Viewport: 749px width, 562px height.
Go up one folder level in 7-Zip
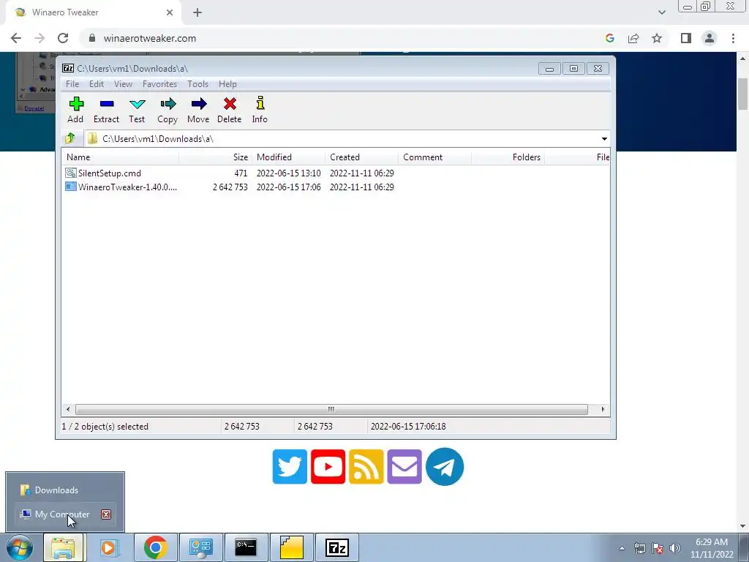coord(70,138)
